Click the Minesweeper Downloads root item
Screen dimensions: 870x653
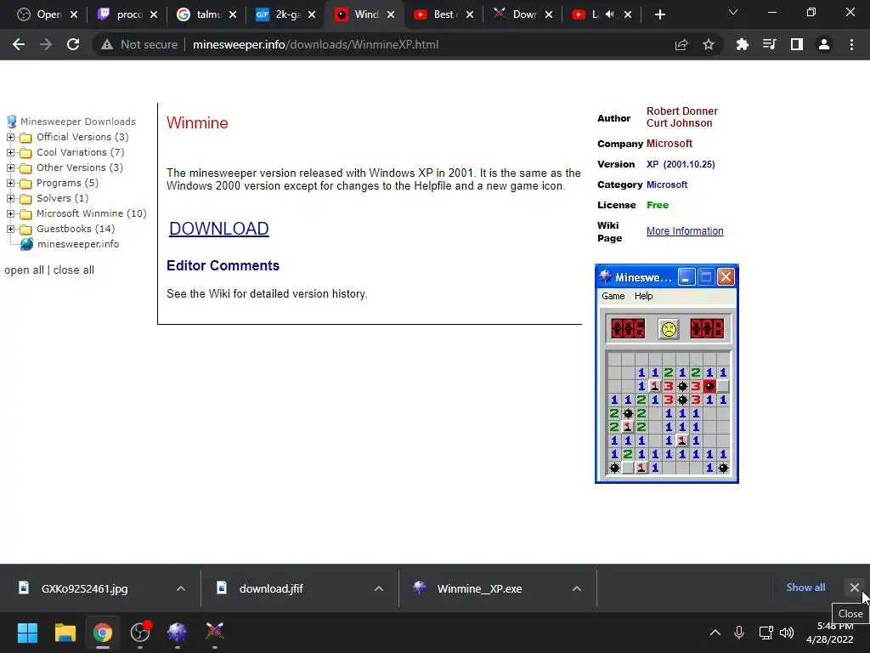[77, 121]
